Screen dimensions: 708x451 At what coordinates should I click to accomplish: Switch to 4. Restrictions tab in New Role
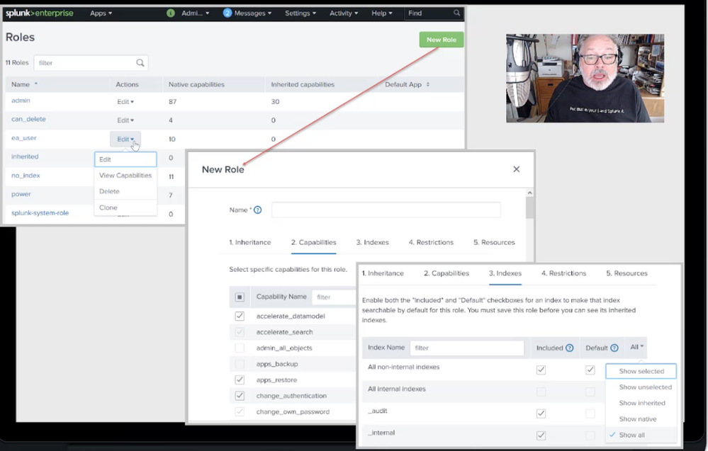click(431, 242)
